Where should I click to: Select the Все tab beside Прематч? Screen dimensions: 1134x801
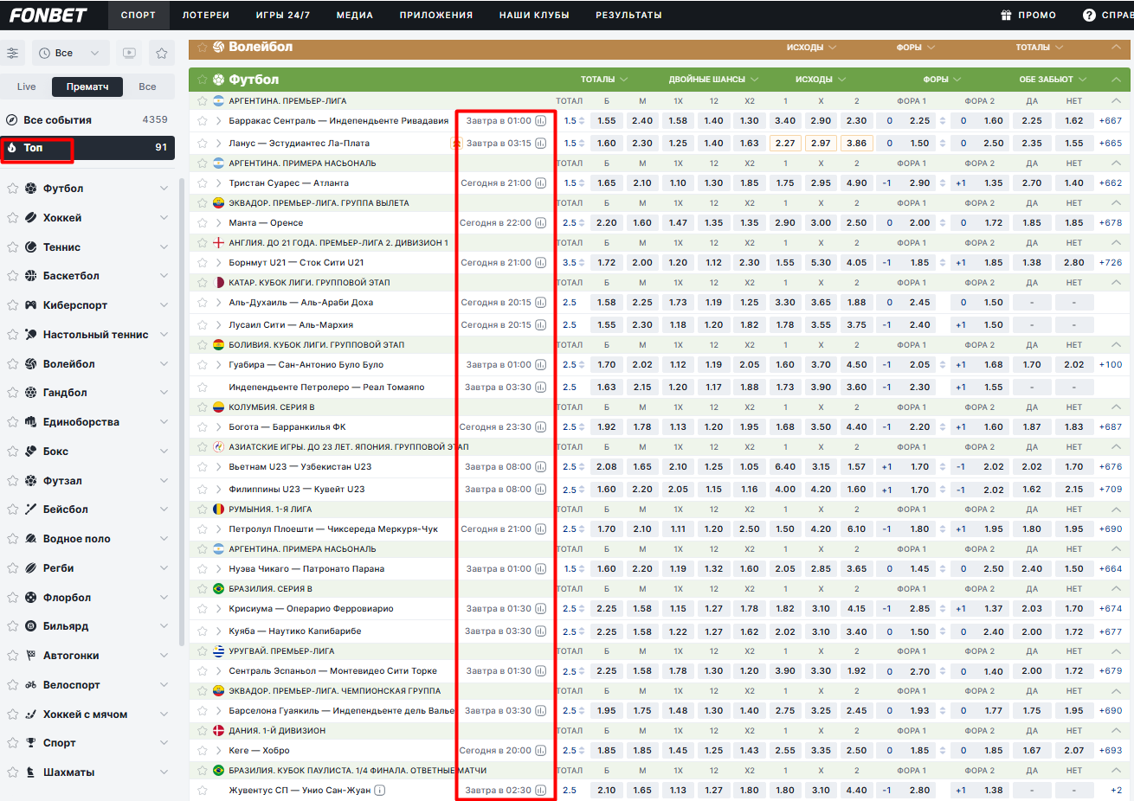point(147,87)
